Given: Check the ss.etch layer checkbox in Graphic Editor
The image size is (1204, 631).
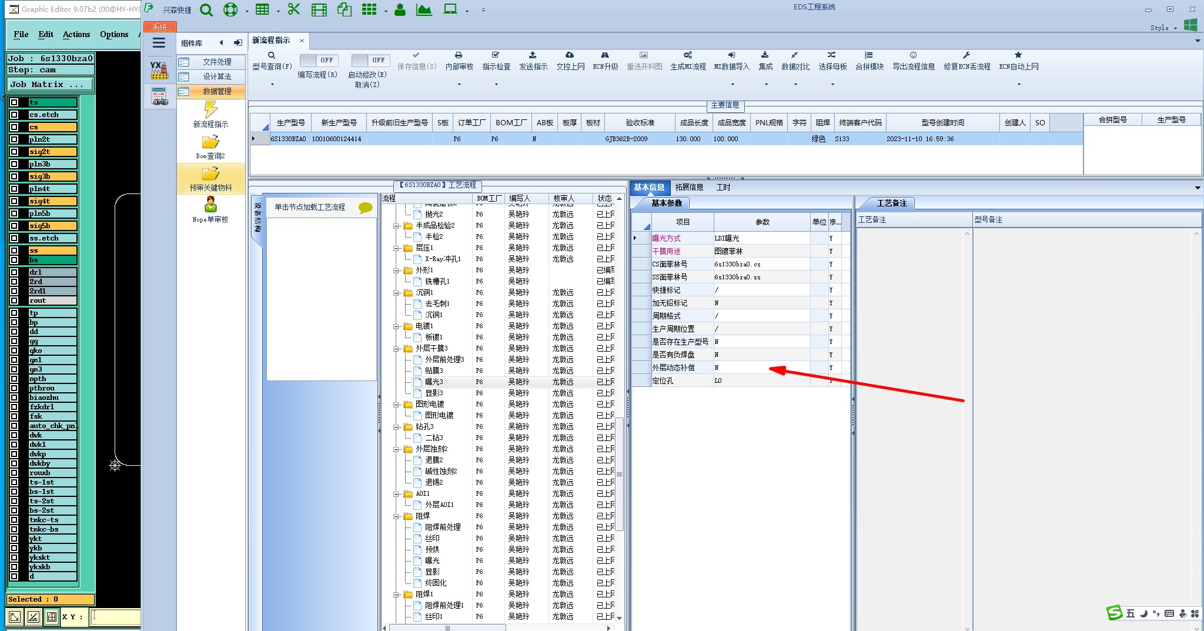Looking at the screenshot, I should point(14,238).
